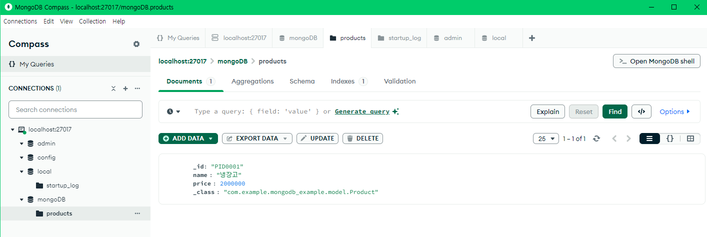707x237 pixels.
Task: Open Help menu
Action: coord(118,21)
